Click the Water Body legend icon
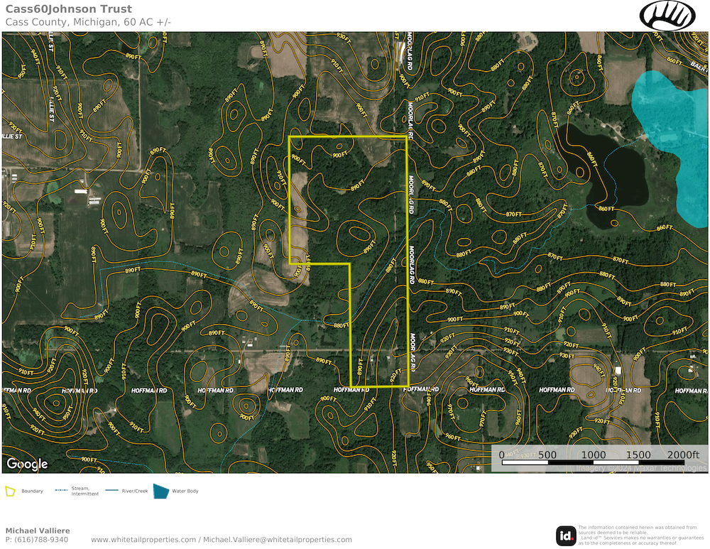 coord(162,491)
